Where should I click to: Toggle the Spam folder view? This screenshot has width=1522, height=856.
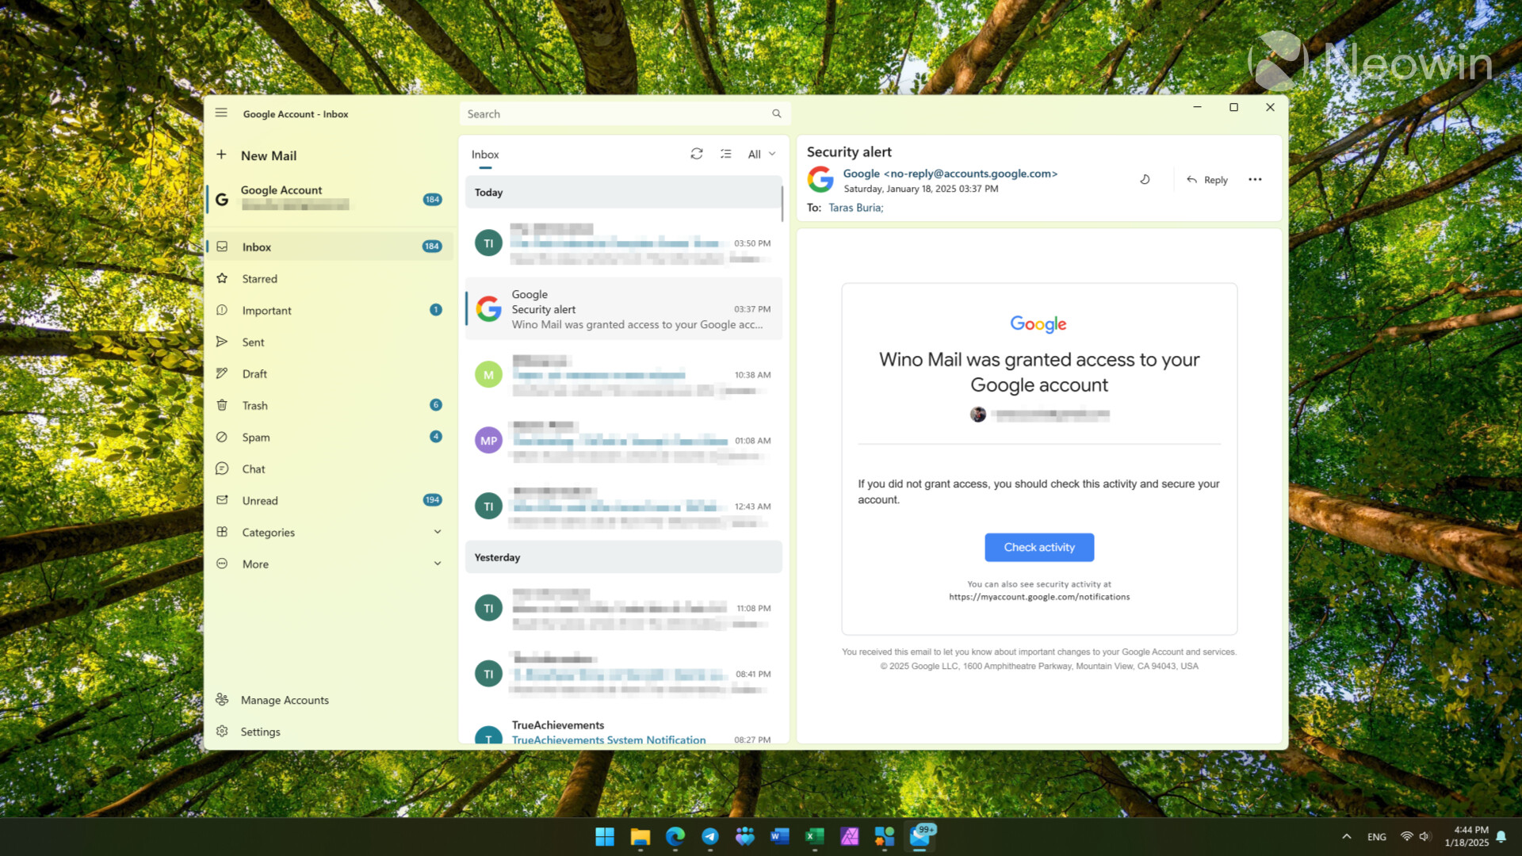[255, 437]
